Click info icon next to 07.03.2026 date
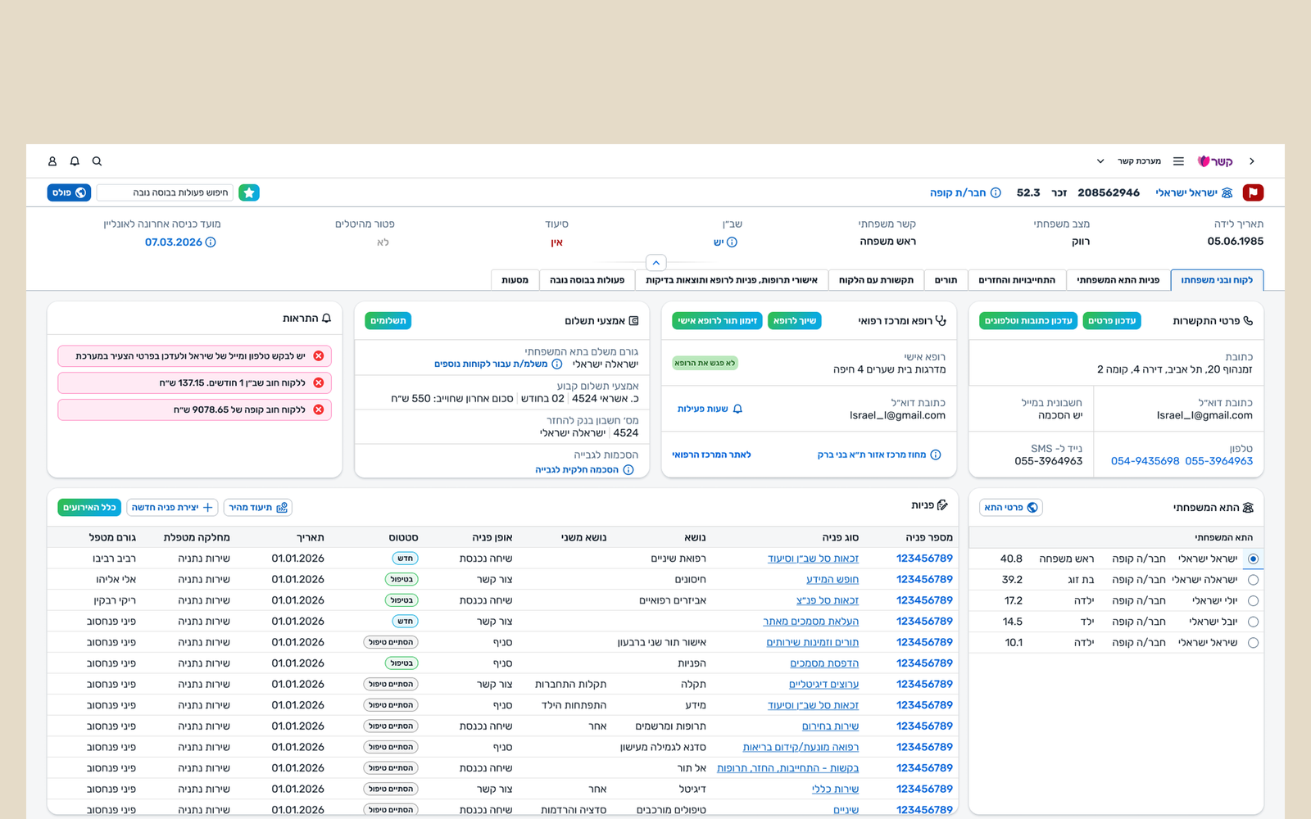The width and height of the screenshot is (1311, 819). point(211,242)
